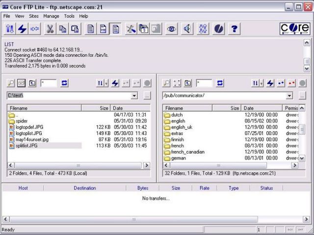Toggle sounds with the speaker icon
The width and height of the screenshot is (314, 235).
(x=187, y=29)
